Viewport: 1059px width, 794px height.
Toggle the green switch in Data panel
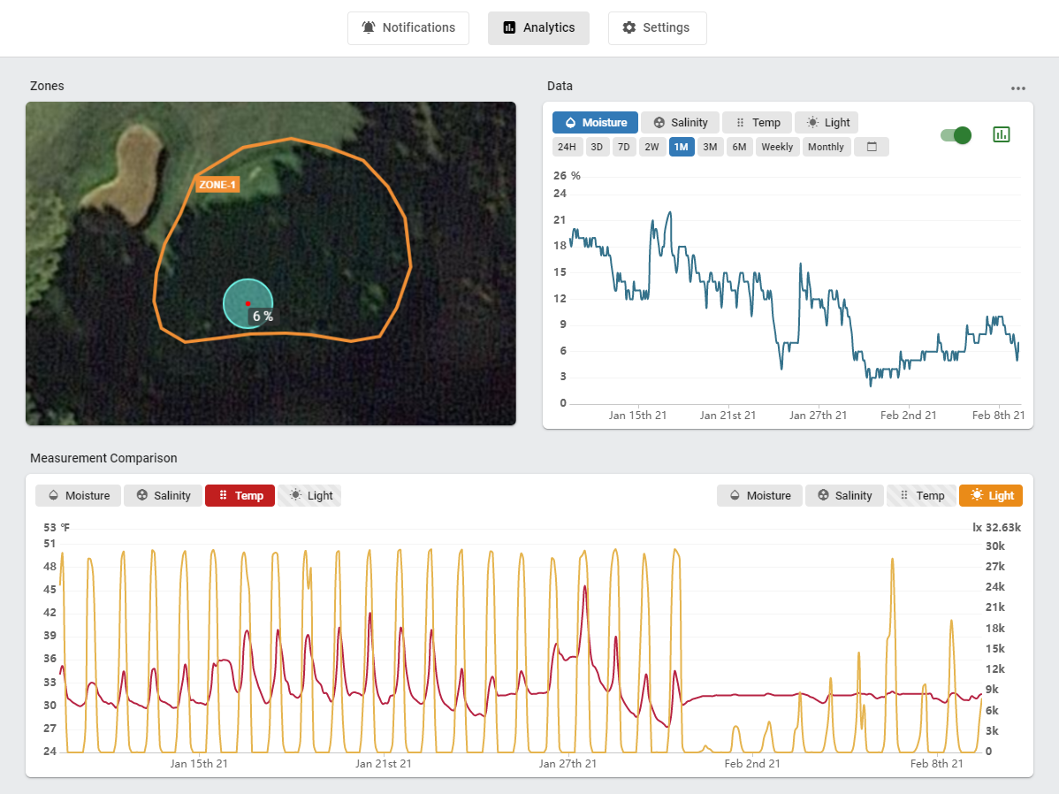(956, 135)
